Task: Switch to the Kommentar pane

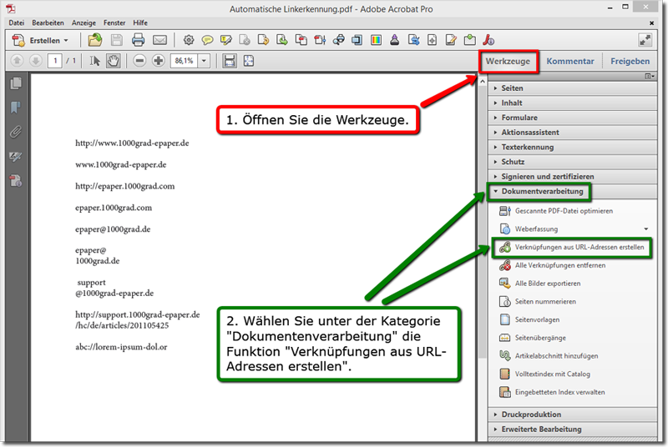Action: 570,61
